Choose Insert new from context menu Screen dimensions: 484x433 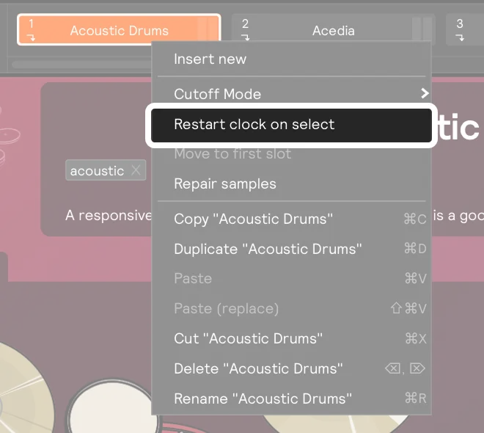pyautogui.click(x=291, y=59)
